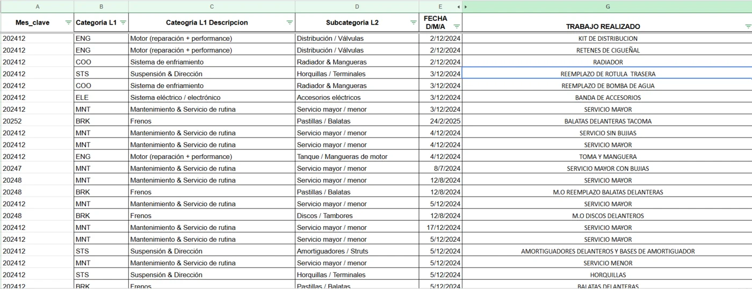
Task: Select the SERVICIO MENOR cell
Action: 608,263
